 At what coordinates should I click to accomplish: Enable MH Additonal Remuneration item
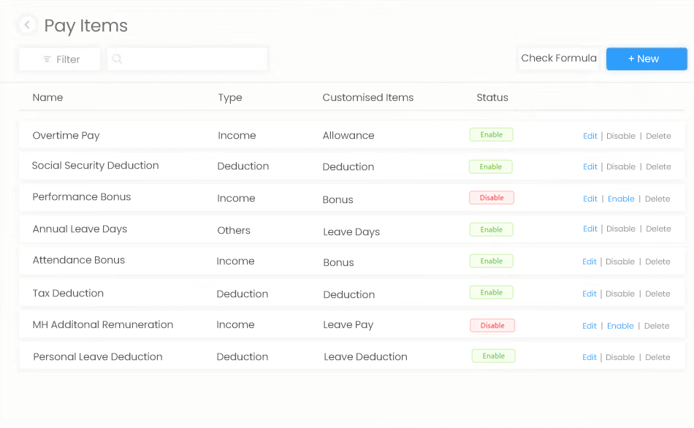pos(620,326)
